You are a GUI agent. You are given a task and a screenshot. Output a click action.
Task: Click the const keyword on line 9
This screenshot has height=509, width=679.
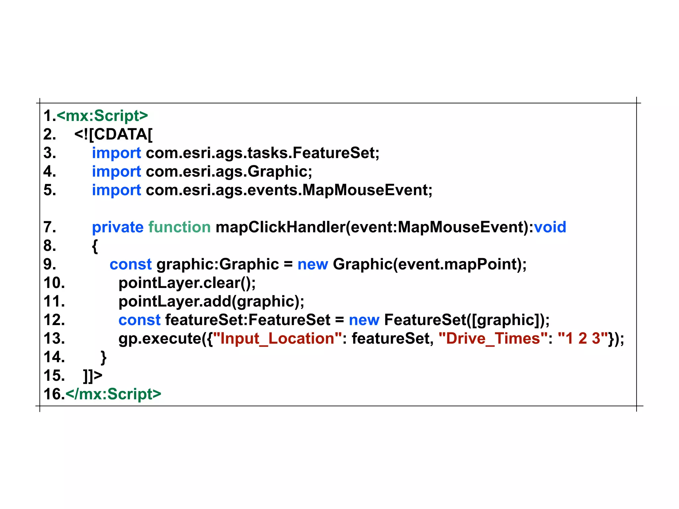[130, 264]
